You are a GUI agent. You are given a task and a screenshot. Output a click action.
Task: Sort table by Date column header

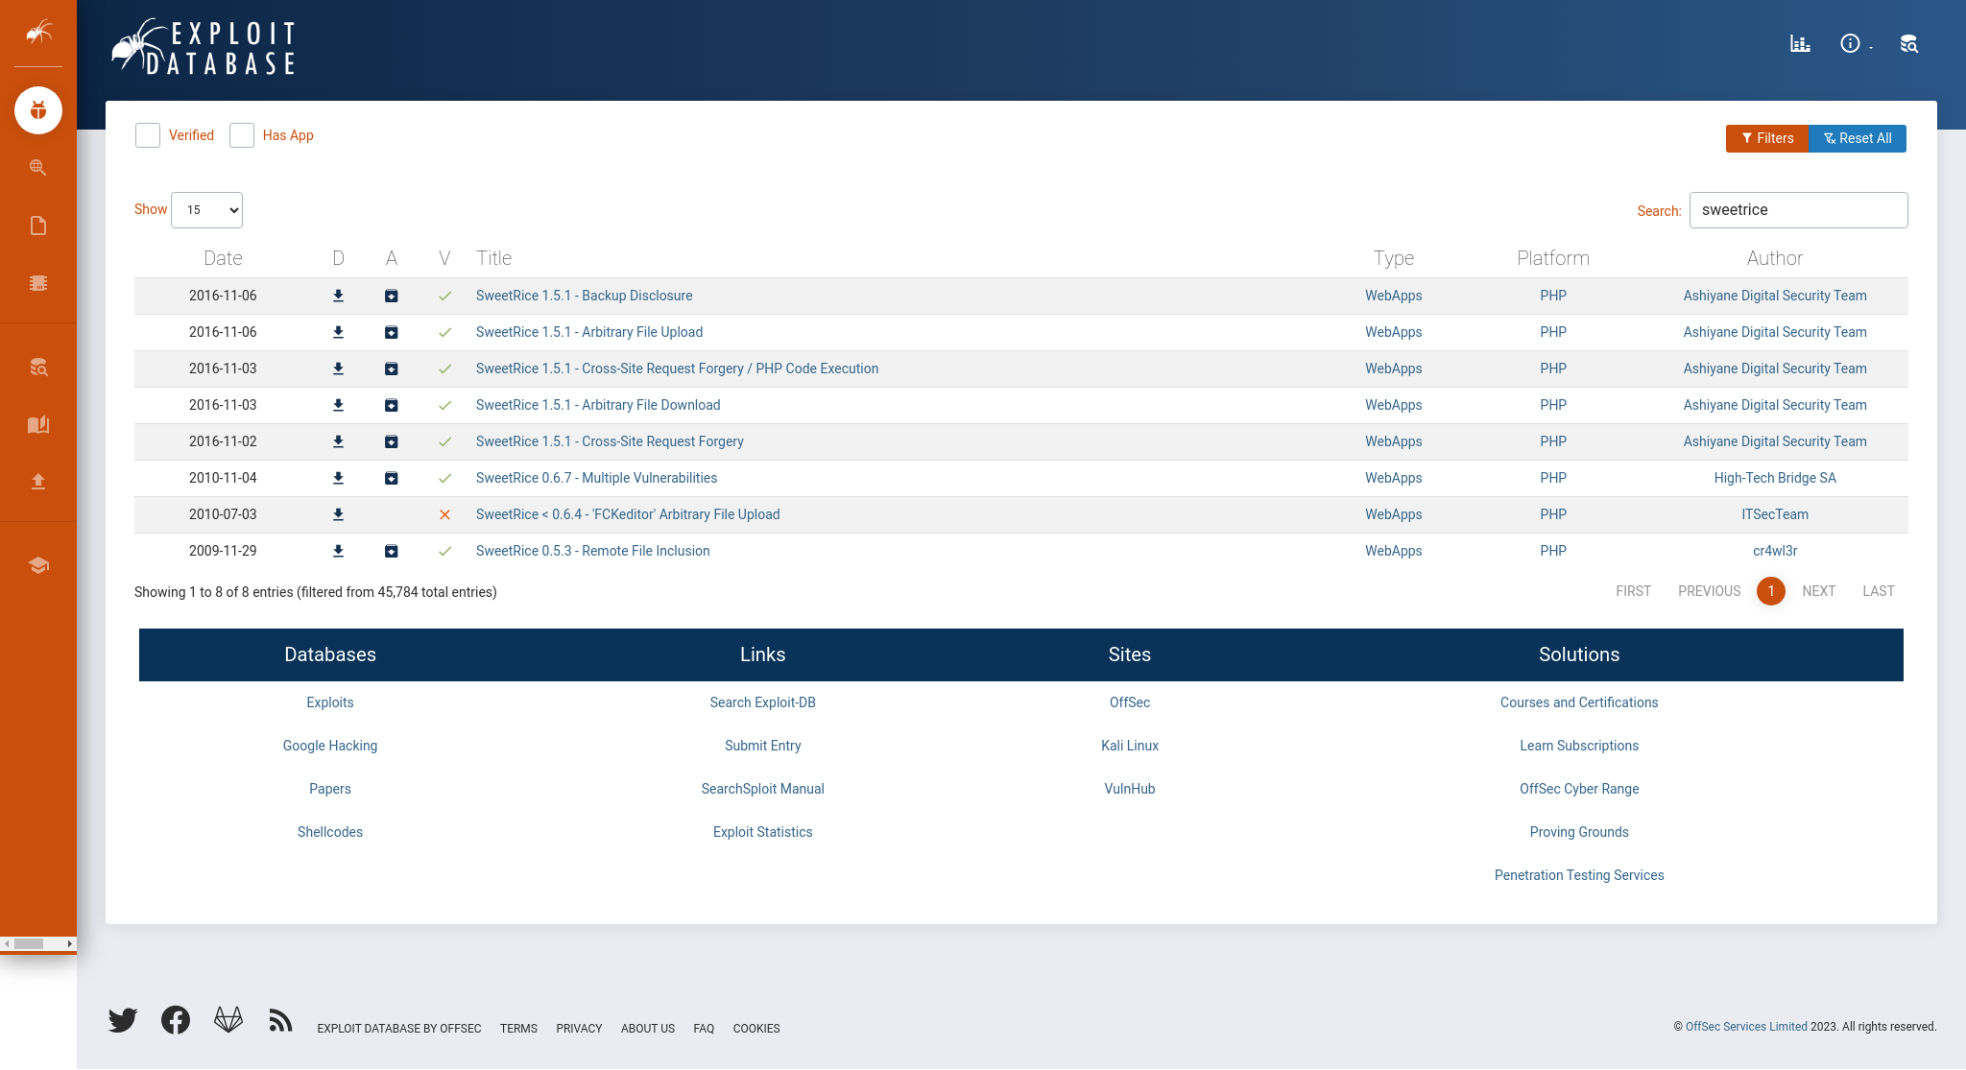[223, 258]
